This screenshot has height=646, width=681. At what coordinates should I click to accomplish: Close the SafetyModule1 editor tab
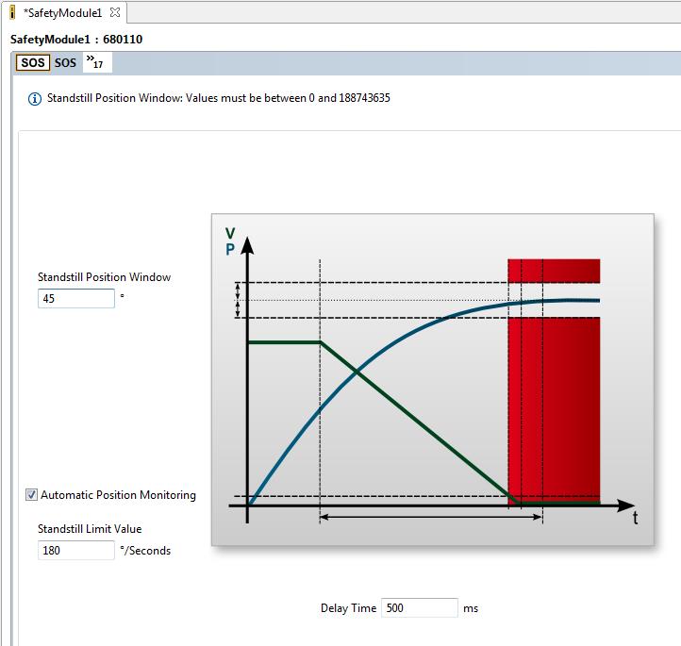(x=115, y=12)
